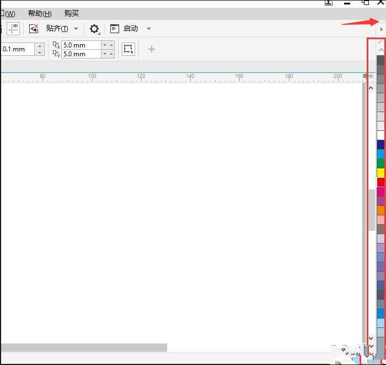Pick the magenta color swatch
Viewport: 386px width, 365px height.
click(x=380, y=192)
